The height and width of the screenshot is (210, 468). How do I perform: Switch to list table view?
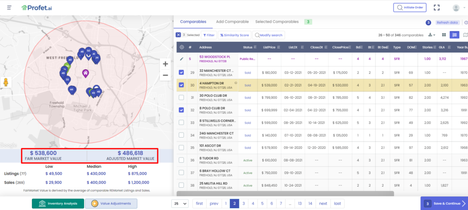coord(454,35)
